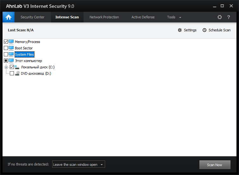Click the Локальный диск (C:) drive icon

17,67
